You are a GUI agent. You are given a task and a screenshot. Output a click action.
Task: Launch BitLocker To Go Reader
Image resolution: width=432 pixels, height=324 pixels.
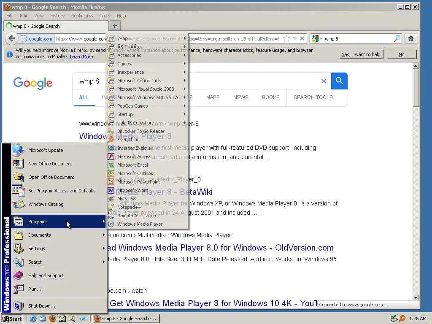pyautogui.click(x=147, y=131)
